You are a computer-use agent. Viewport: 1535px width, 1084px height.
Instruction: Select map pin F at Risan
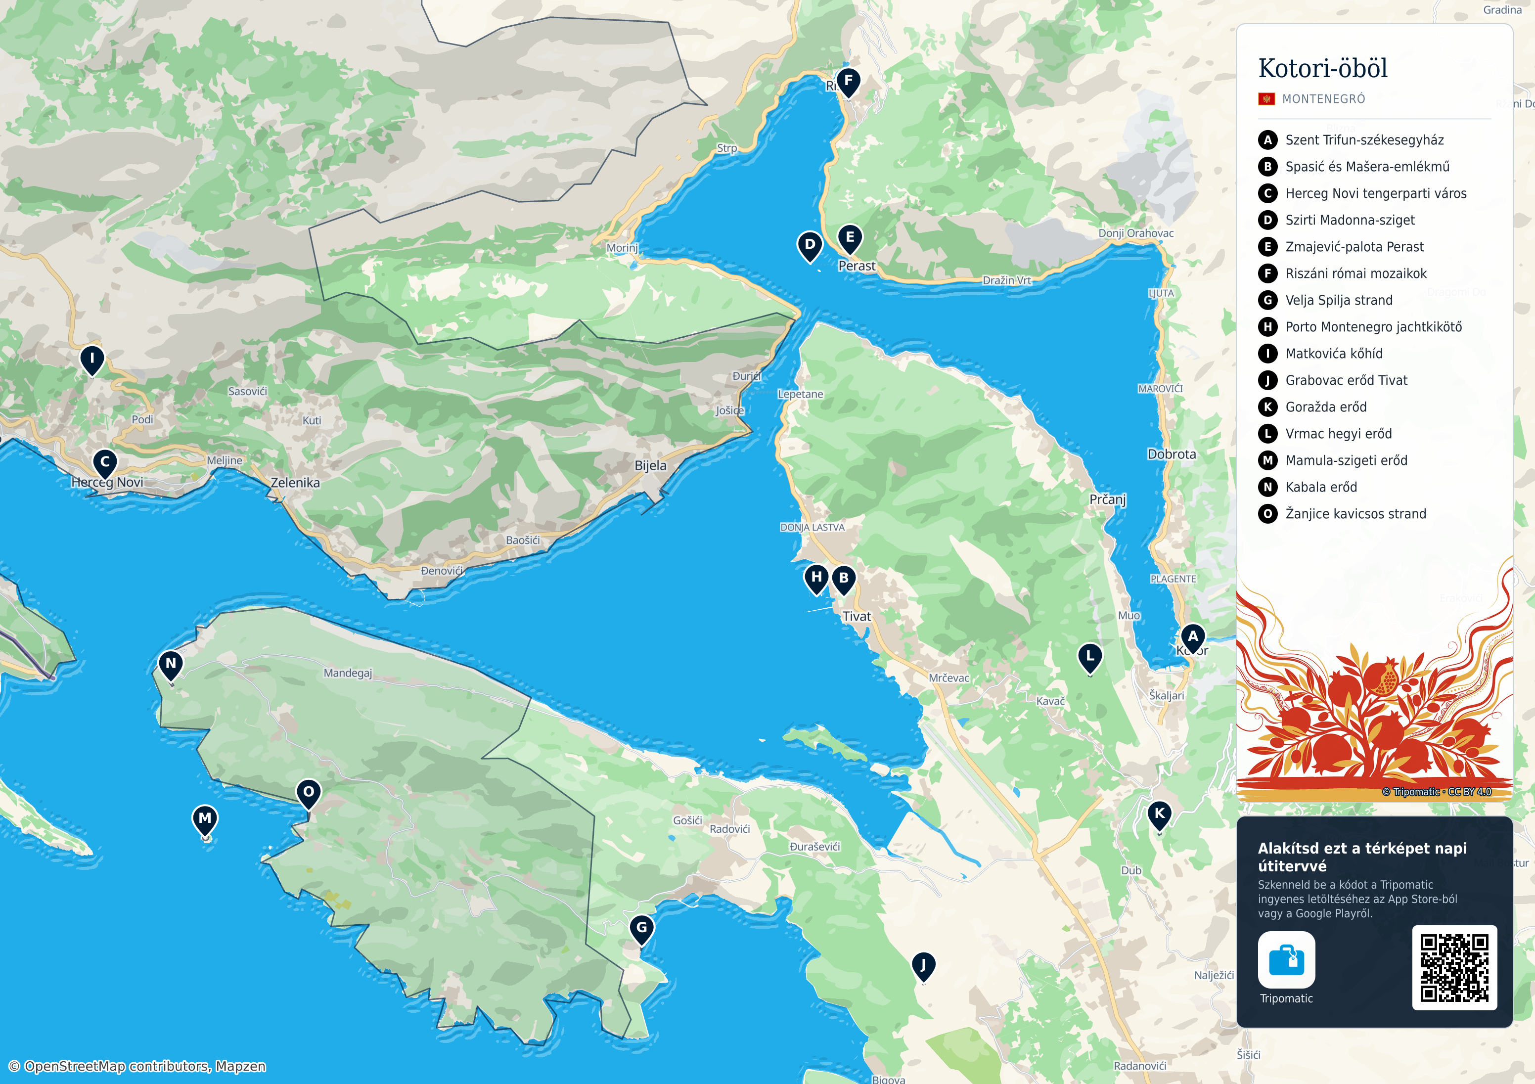(x=849, y=82)
